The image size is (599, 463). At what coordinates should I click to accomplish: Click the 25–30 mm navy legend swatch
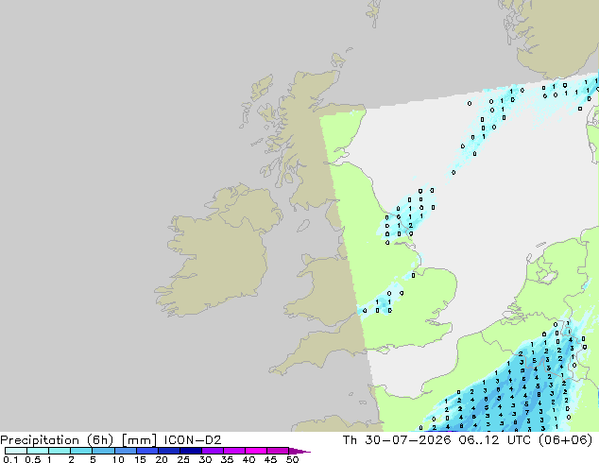[191, 451]
